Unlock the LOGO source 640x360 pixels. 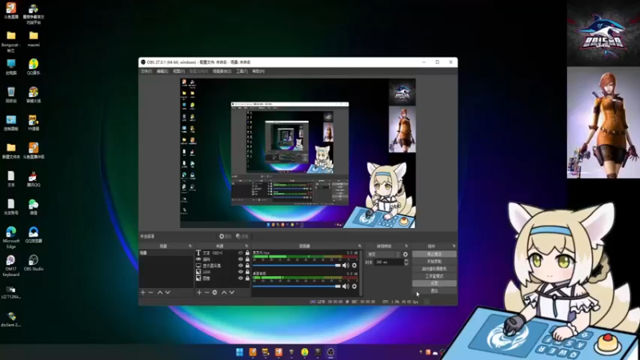pos(247,272)
